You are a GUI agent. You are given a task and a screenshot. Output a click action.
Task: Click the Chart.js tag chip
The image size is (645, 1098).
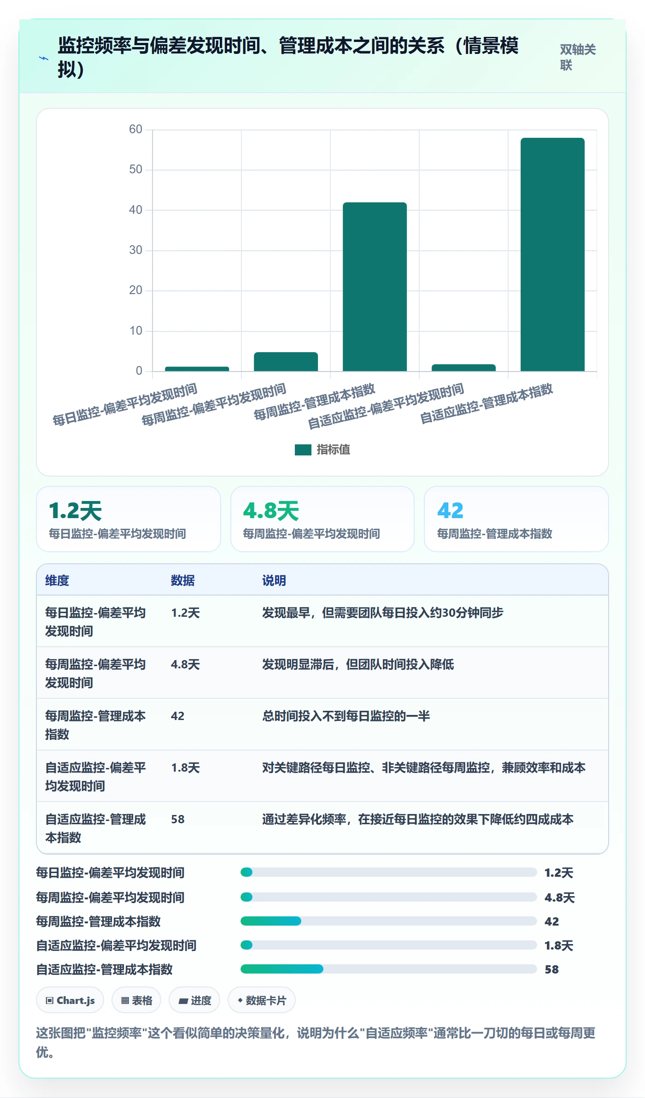pyautogui.click(x=70, y=1000)
